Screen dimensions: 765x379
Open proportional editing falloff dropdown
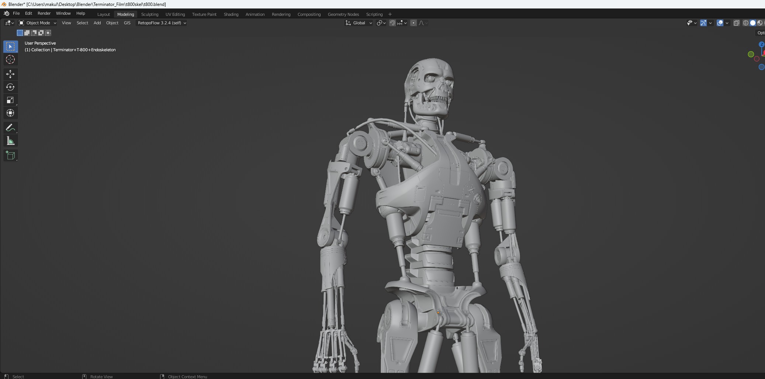click(423, 23)
